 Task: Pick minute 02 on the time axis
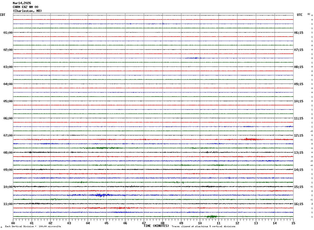pos(50,223)
